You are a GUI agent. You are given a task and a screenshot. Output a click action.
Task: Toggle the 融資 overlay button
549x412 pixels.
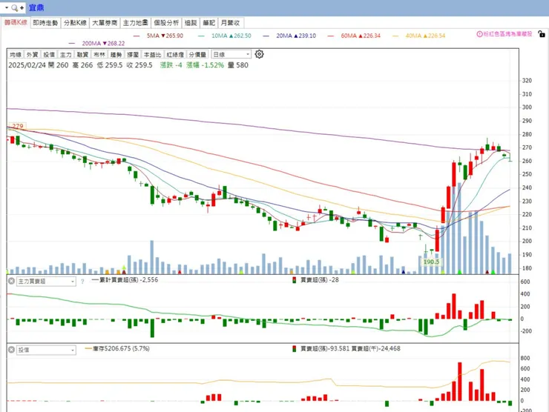coord(82,55)
